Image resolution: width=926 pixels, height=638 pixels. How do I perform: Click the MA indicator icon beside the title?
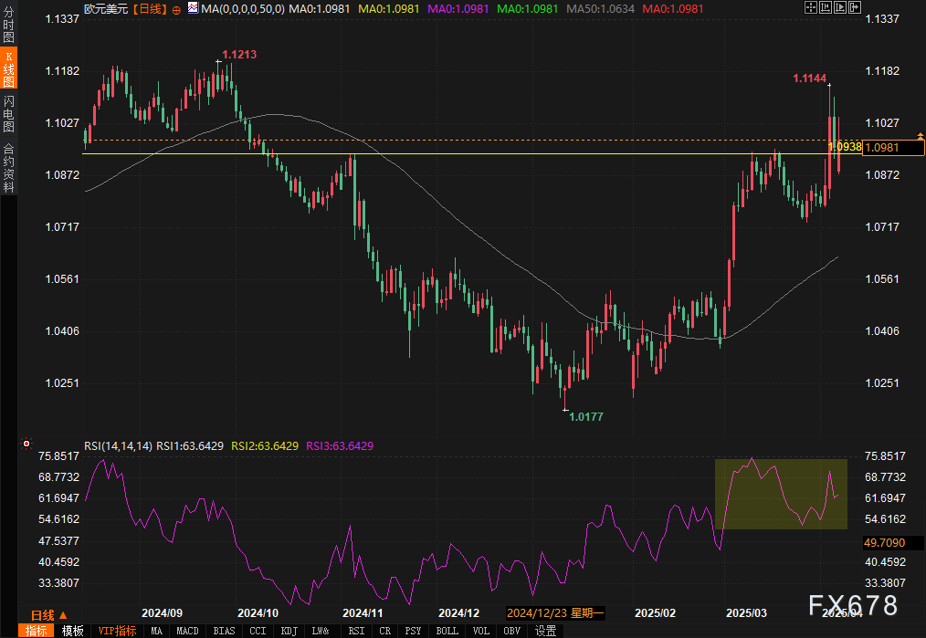pyautogui.click(x=192, y=8)
